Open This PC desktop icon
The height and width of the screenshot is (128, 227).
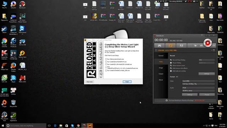click(4, 5)
